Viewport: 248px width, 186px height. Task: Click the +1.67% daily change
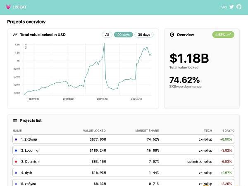click(226, 173)
